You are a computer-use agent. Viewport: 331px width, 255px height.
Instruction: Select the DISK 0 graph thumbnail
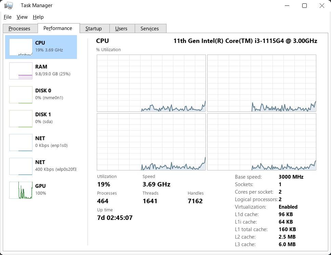[21, 95]
